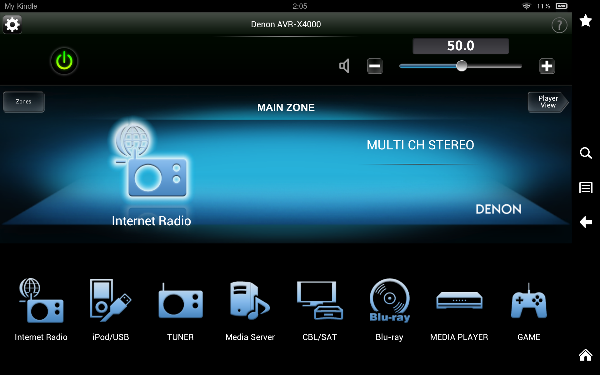600x375 pixels.
Task: Open the settings gear
Action: [12, 25]
